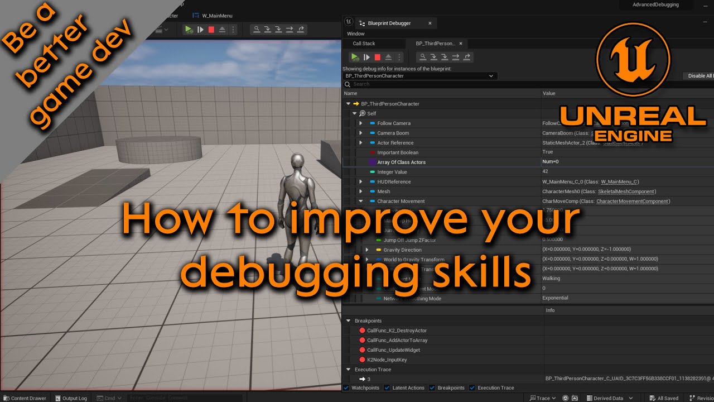Open the Window menu in Blueprint Debugger
This screenshot has height=402, width=714.
pyautogui.click(x=355, y=34)
